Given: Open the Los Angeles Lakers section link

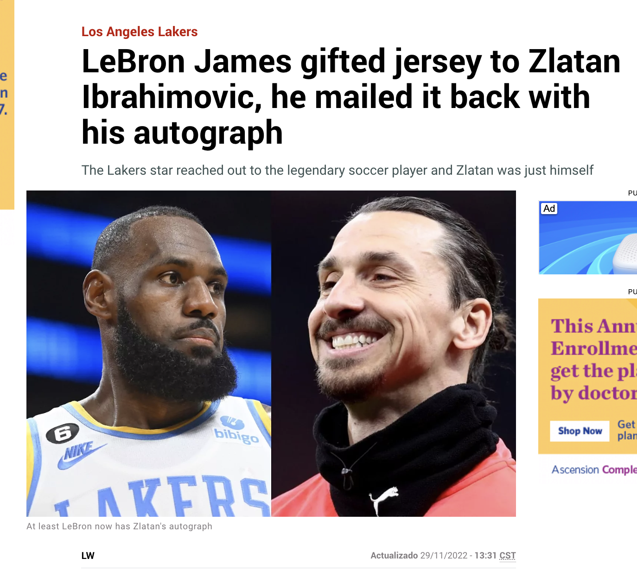Looking at the screenshot, I should (x=140, y=32).
